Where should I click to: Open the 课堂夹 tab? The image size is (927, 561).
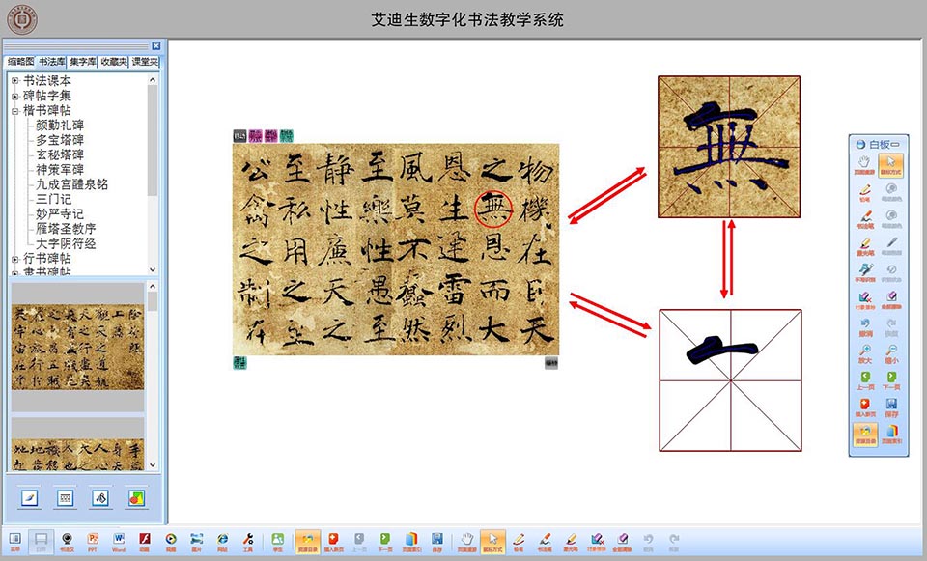pos(145,62)
